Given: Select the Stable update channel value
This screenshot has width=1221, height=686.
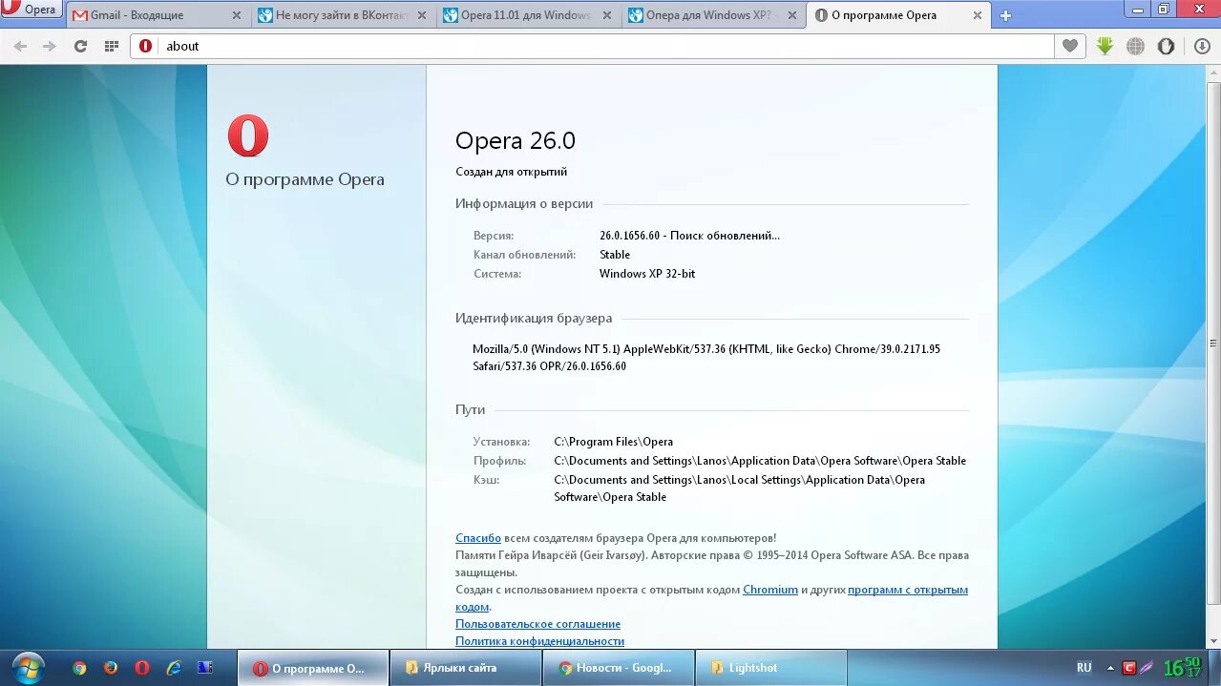Looking at the screenshot, I should click(x=615, y=255).
